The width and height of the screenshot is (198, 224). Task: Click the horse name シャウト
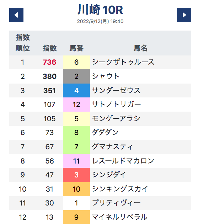(x=106, y=76)
